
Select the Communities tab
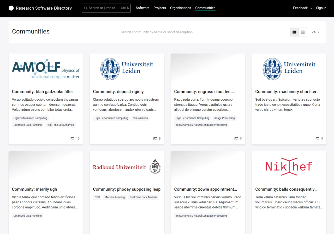pos(205,8)
